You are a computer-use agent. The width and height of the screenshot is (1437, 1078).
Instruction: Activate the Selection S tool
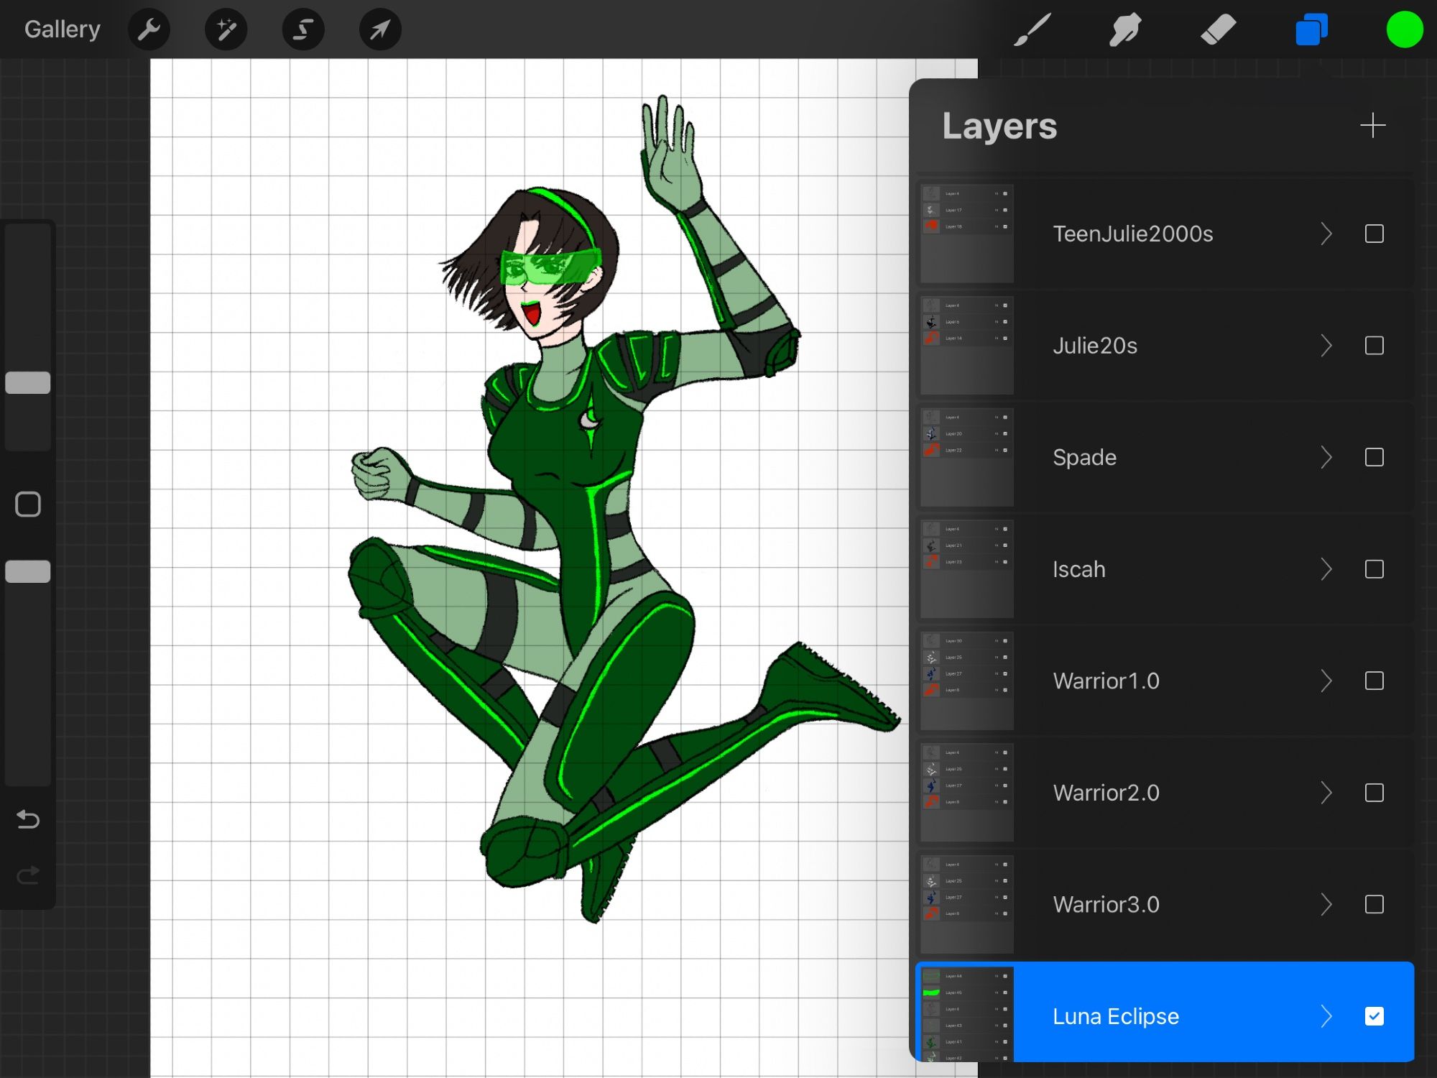[x=303, y=30]
